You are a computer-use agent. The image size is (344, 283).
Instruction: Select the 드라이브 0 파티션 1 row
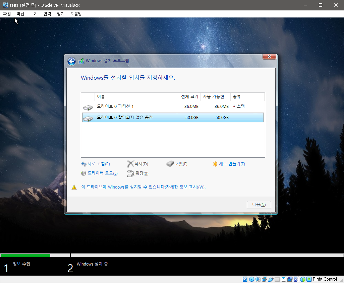(x=173, y=107)
